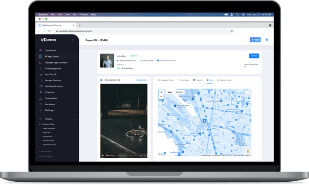Click the Street View pegman icon
Image resolution: width=309 pixels, height=185 pixels.
pos(248,151)
